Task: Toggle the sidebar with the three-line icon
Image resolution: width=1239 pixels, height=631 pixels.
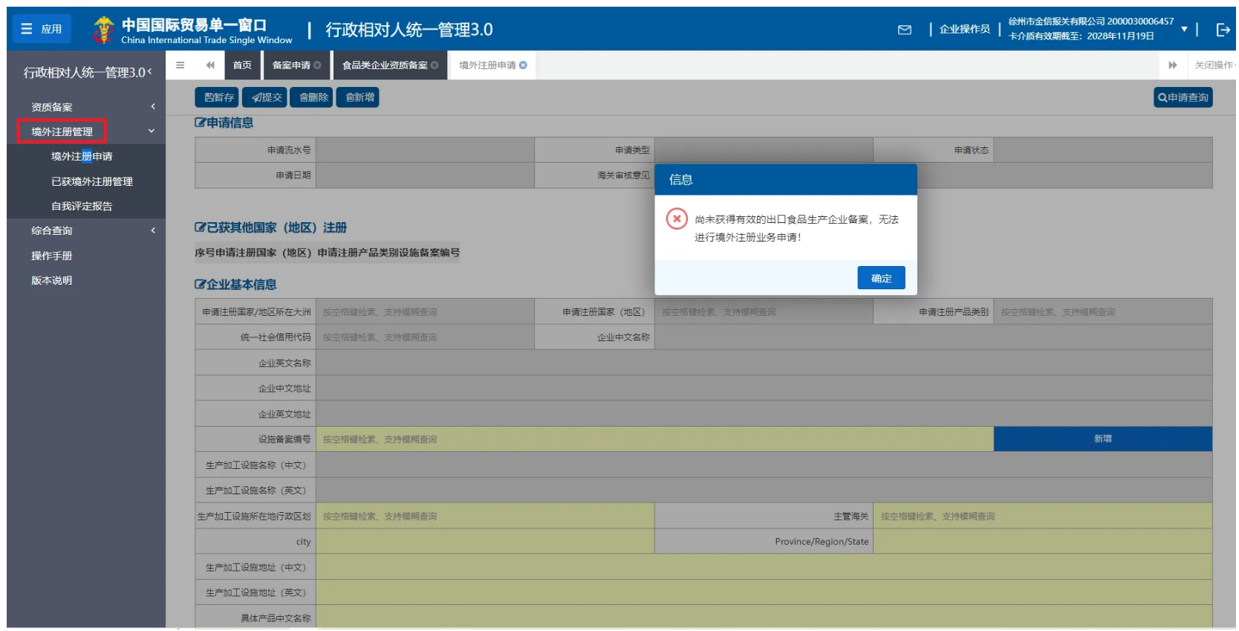Action: point(180,65)
